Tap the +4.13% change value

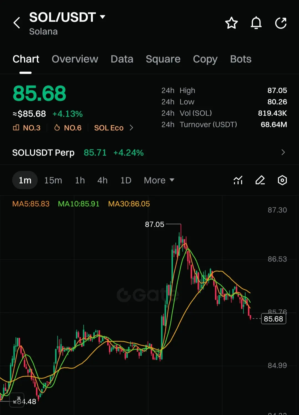pyautogui.click(x=68, y=114)
